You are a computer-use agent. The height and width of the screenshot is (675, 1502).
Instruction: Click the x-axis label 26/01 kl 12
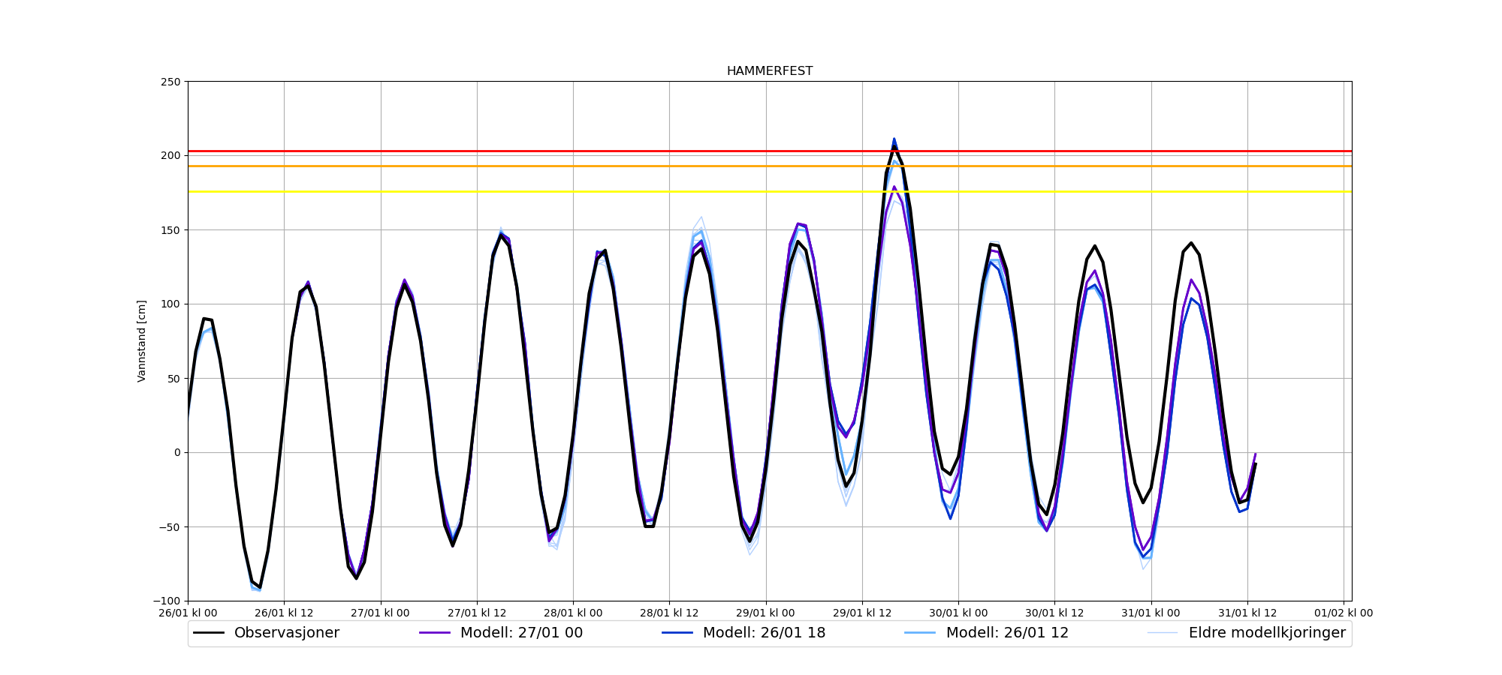(x=284, y=613)
